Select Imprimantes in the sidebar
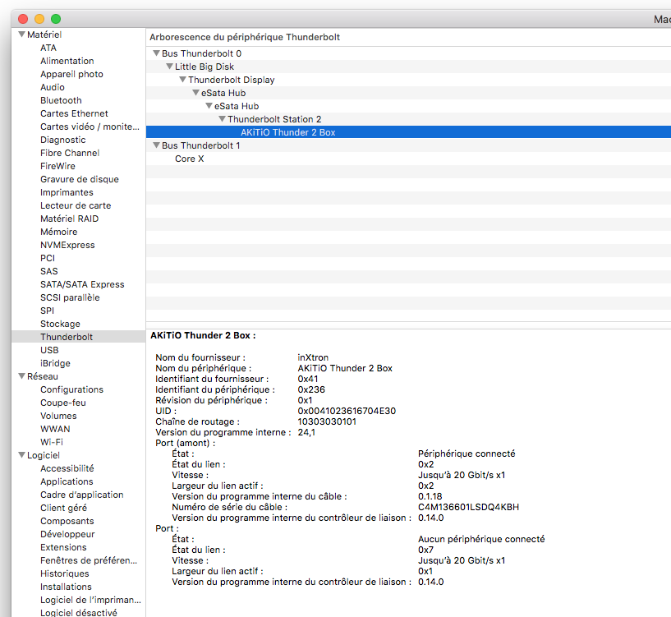 [x=67, y=193]
